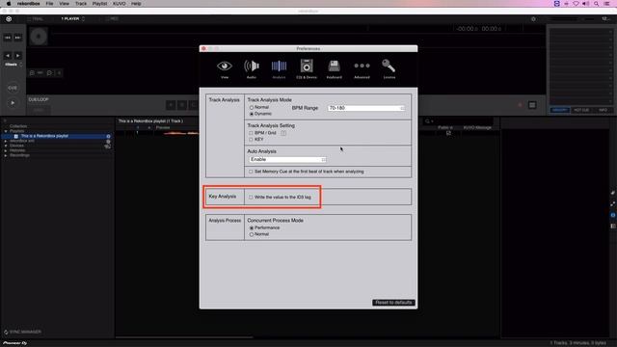617x347 pixels.
Task: Open the Playlist menu
Action: pyautogui.click(x=99, y=4)
